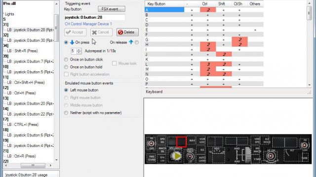Click the joystick:0:button:28 key/button field
The height and width of the screenshot is (177, 316).
[x=94, y=17]
